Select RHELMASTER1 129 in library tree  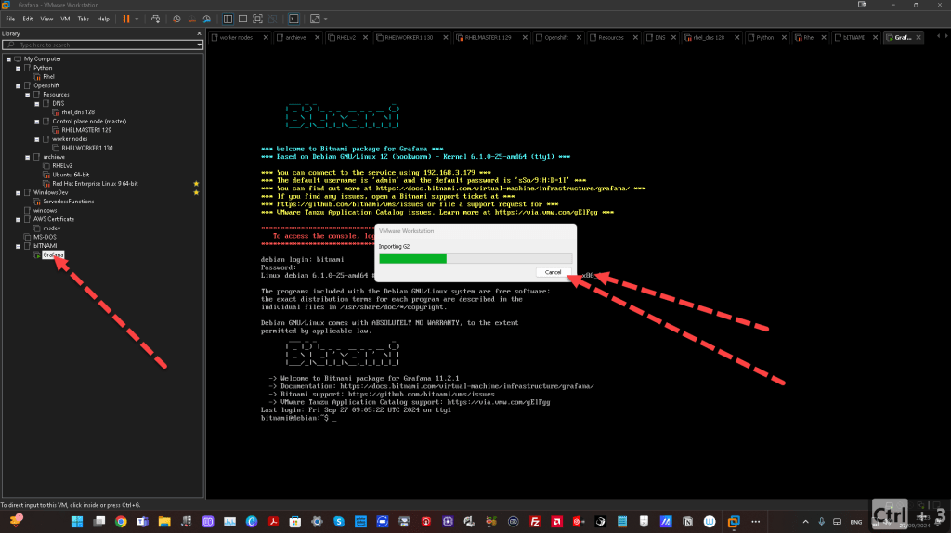[x=86, y=130]
